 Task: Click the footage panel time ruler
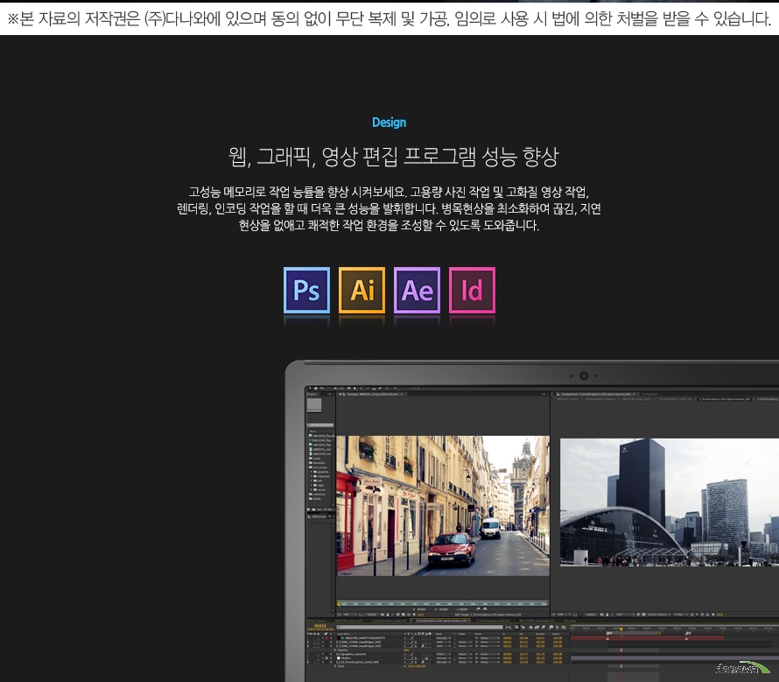[443, 603]
